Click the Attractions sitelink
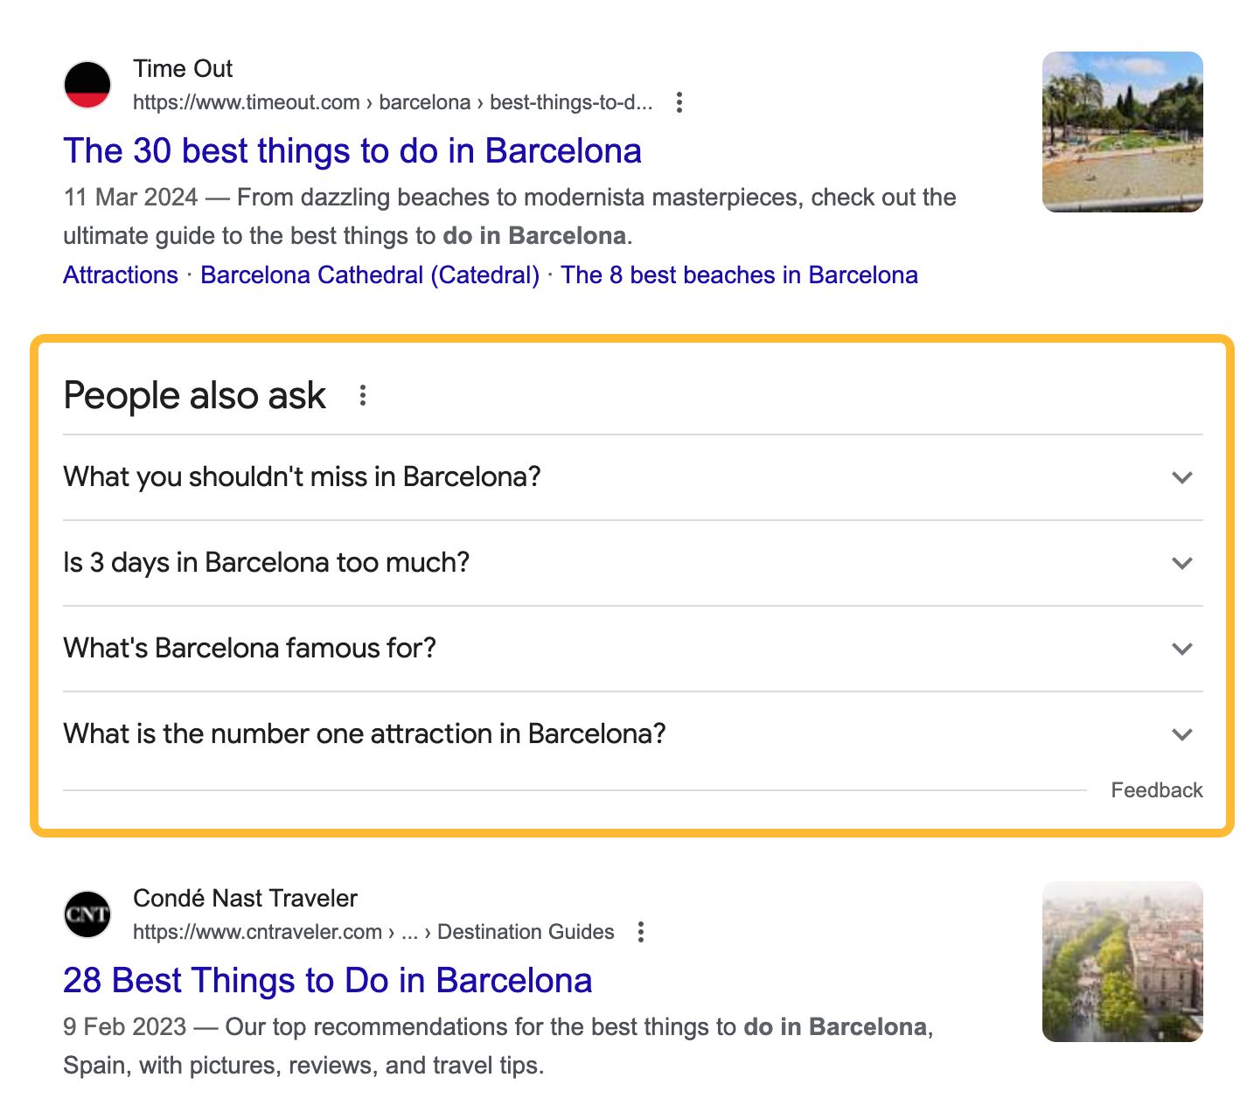This screenshot has height=1119, width=1240. [x=120, y=275]
